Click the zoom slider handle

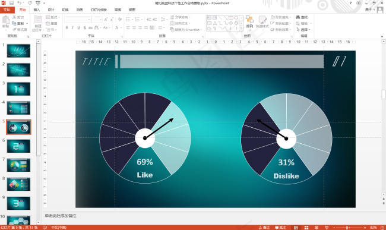click(x=347, y=228)
